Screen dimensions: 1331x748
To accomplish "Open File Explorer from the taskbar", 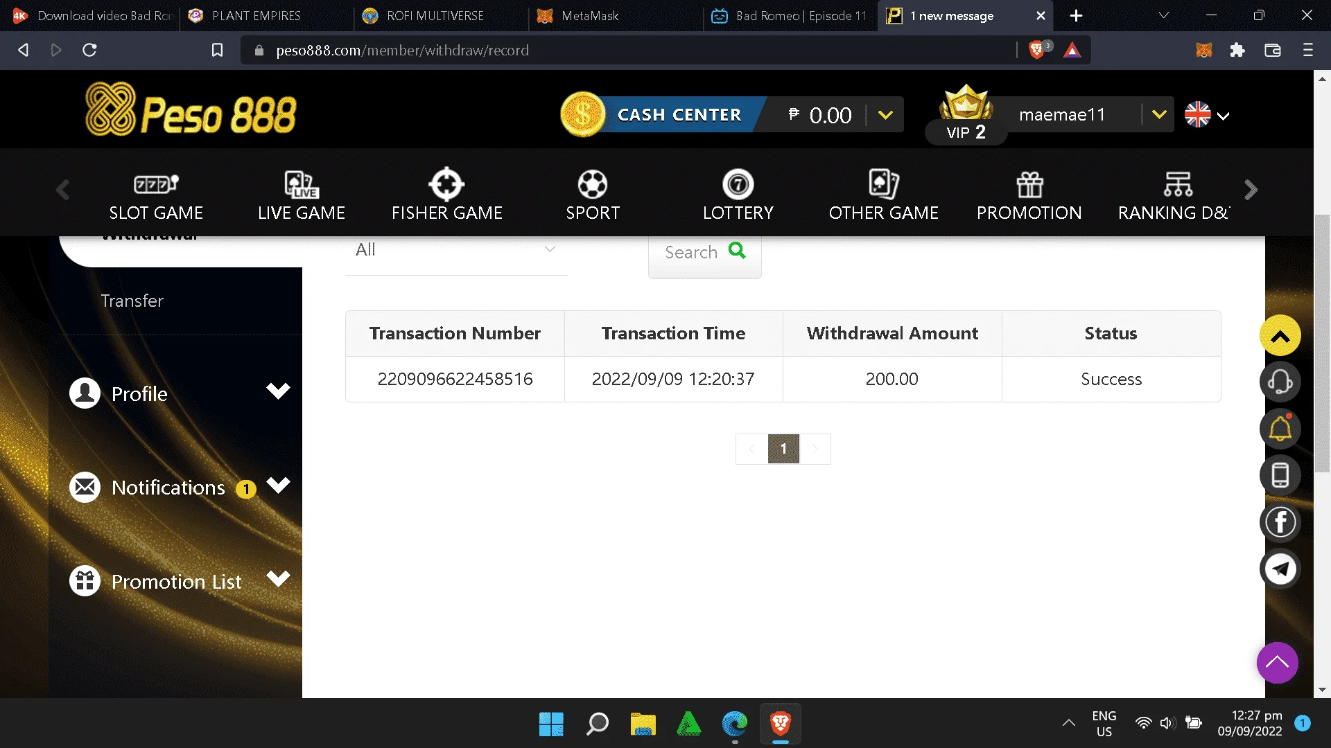I will click(643, 724).
